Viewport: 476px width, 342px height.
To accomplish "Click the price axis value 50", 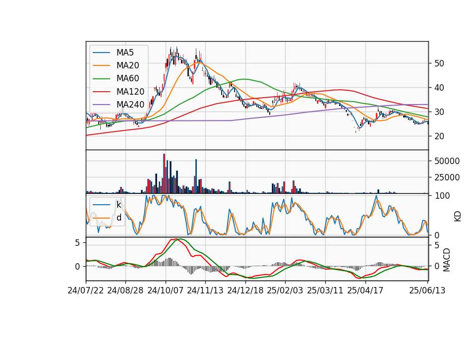I will [x=439, y=63].
